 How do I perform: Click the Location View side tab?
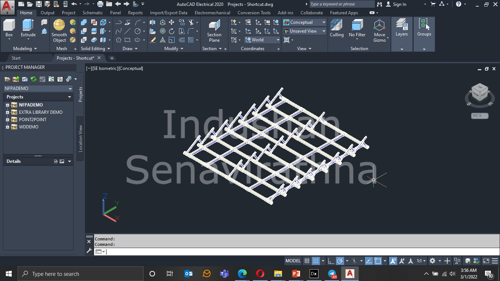(x=81, y=138)
